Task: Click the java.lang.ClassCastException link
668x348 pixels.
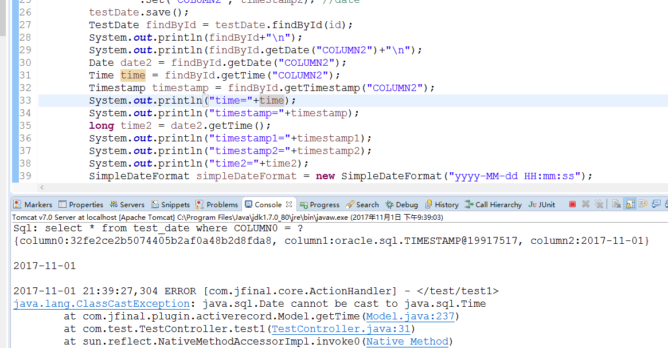Action: coord(101,304)
